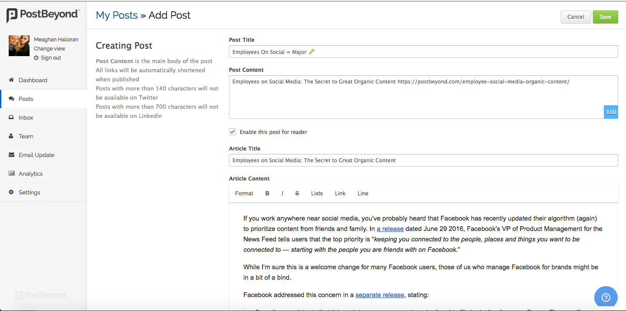626x311 pixels.
Task: Click the 'Post Content' label above text area
Action: [x=246, y=70]
